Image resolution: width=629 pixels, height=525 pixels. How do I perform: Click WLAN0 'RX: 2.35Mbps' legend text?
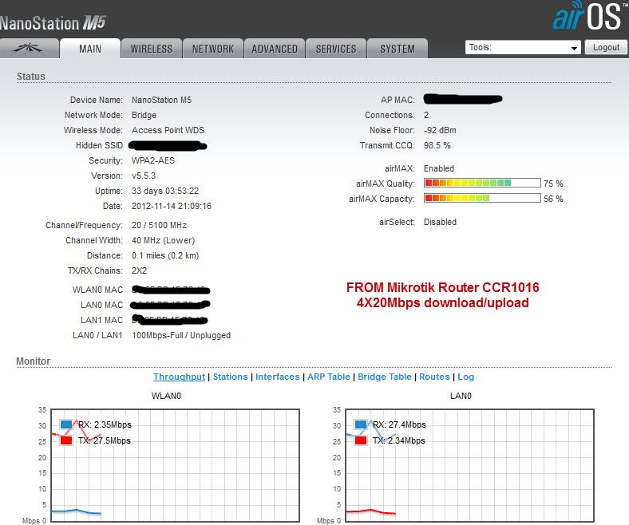click(105, 424)
